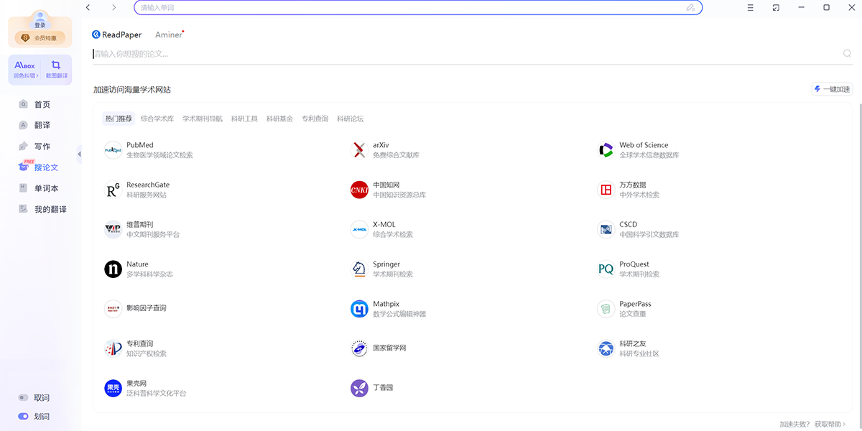862x431 pixels.
Task: Disable the 划词 selection translate switch
Action: [24, 417]
